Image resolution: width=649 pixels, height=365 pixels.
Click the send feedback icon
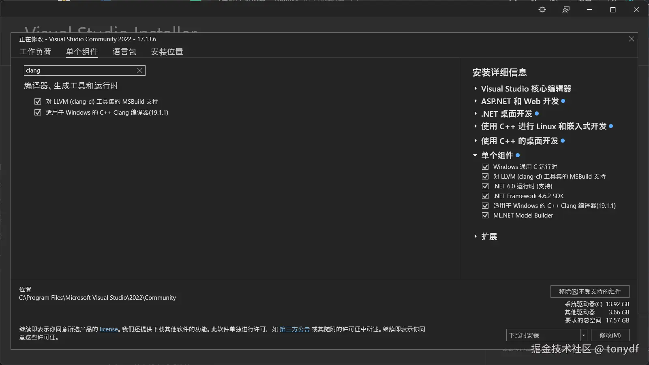coord(566,10)
